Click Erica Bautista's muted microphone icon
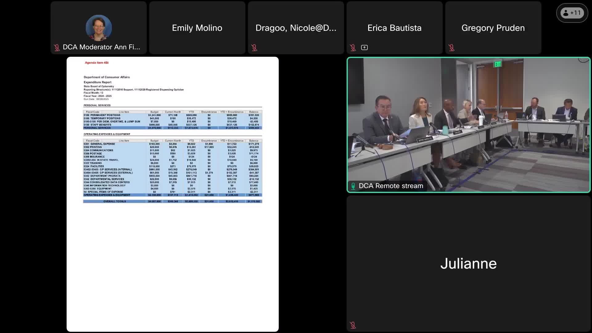 pyautogui.click(x=353, y=47)
